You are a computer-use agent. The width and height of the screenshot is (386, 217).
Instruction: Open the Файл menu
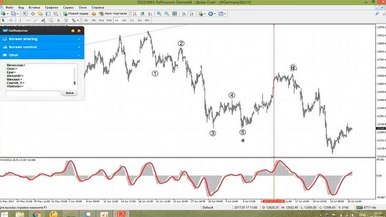10,8
